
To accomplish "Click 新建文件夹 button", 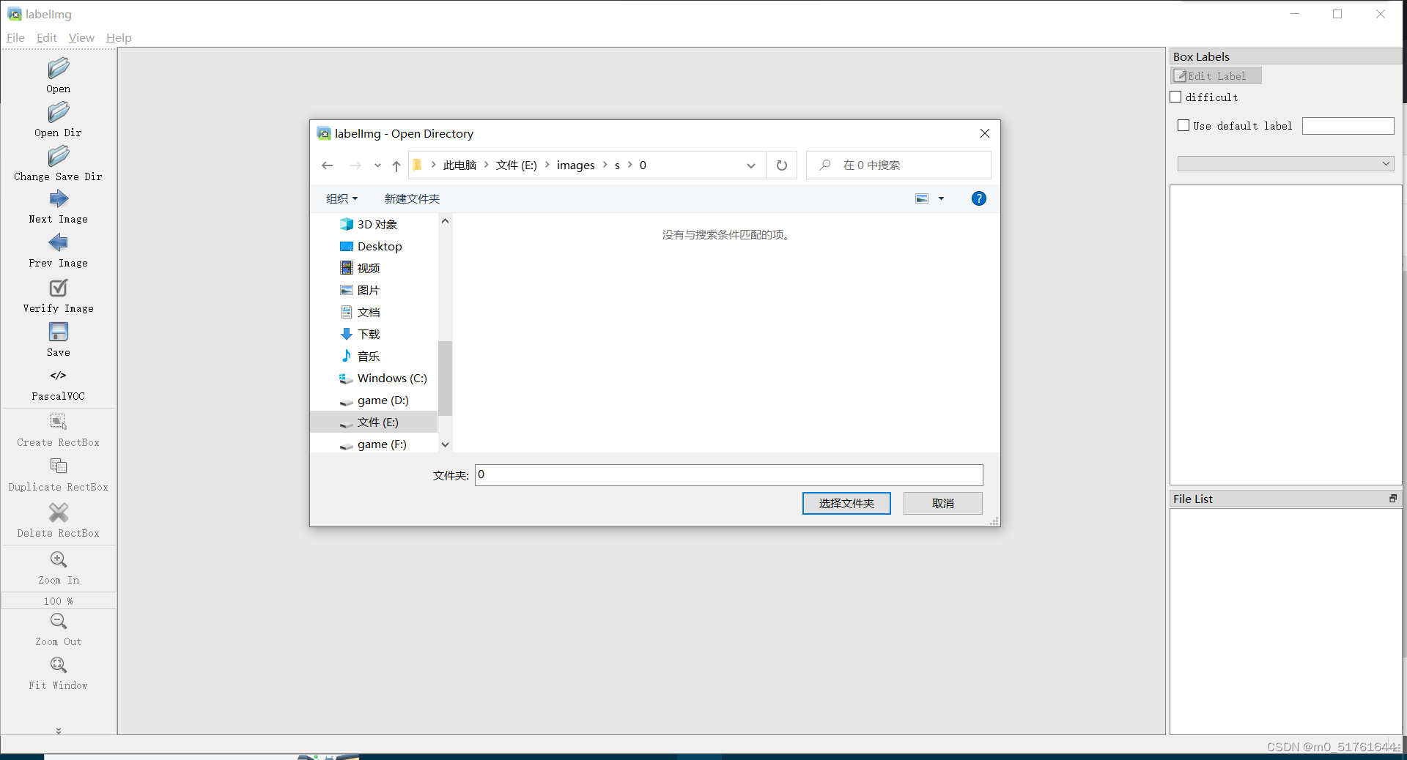I will click(x=412, y=198).
